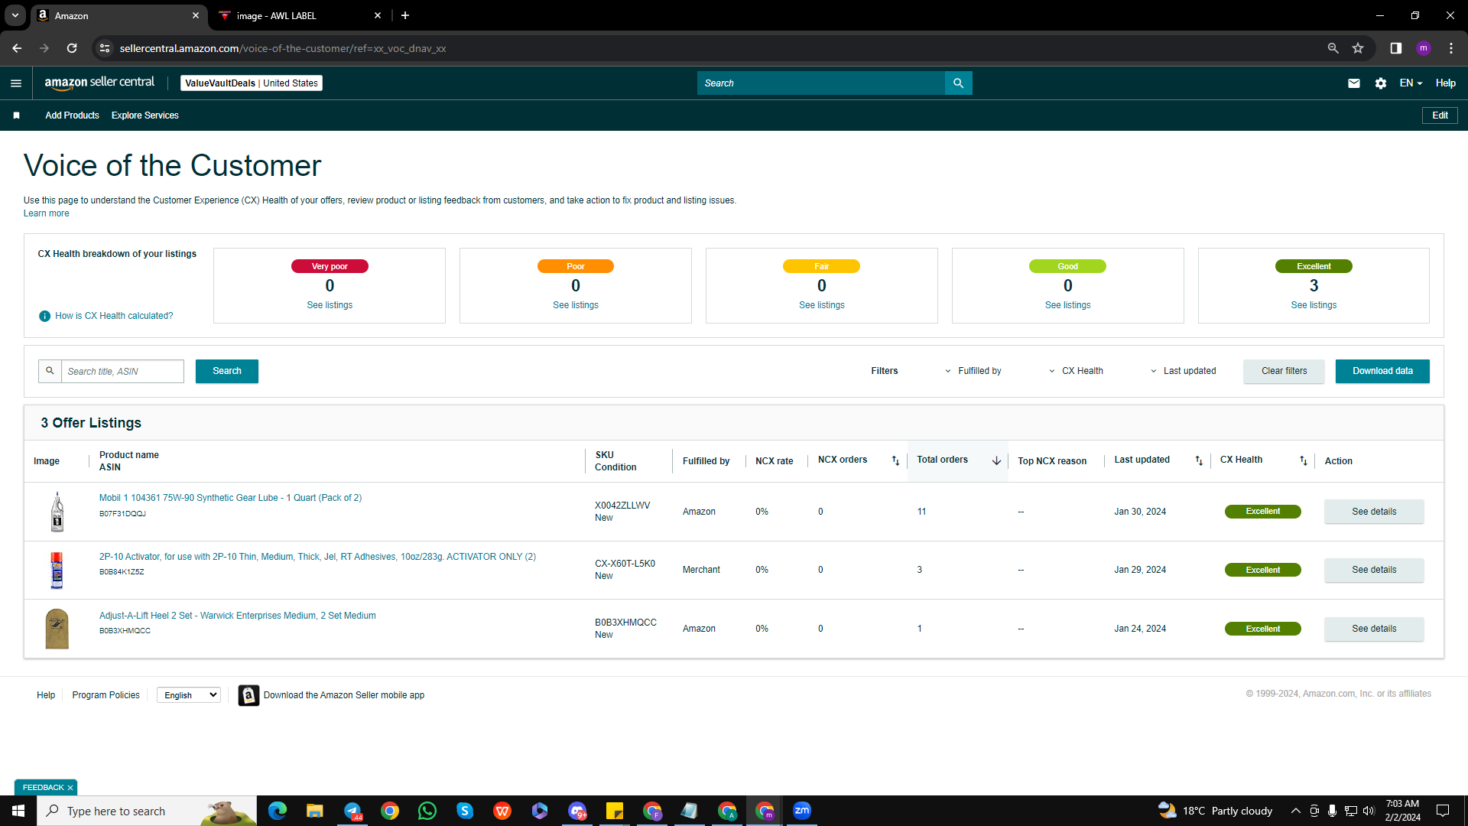Open Microsoft Edge from the taskbar
The width and height of the screenshot is (1468, 826).
pyautogui.click(x=277, y=811)
